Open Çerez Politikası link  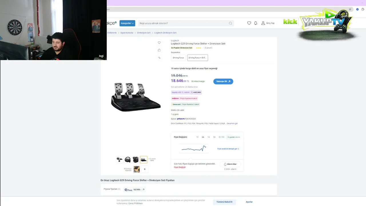(136, 203)
